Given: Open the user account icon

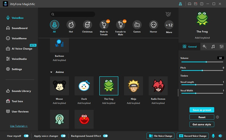Looking at the screenshot, I should tap(180, 4).
